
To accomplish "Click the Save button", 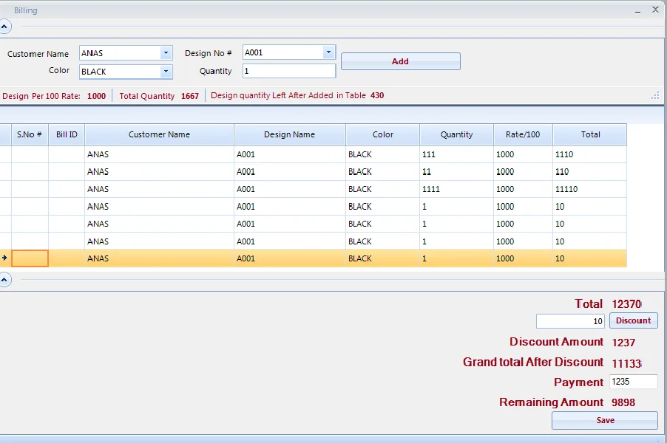I will (x=605, y=420).
